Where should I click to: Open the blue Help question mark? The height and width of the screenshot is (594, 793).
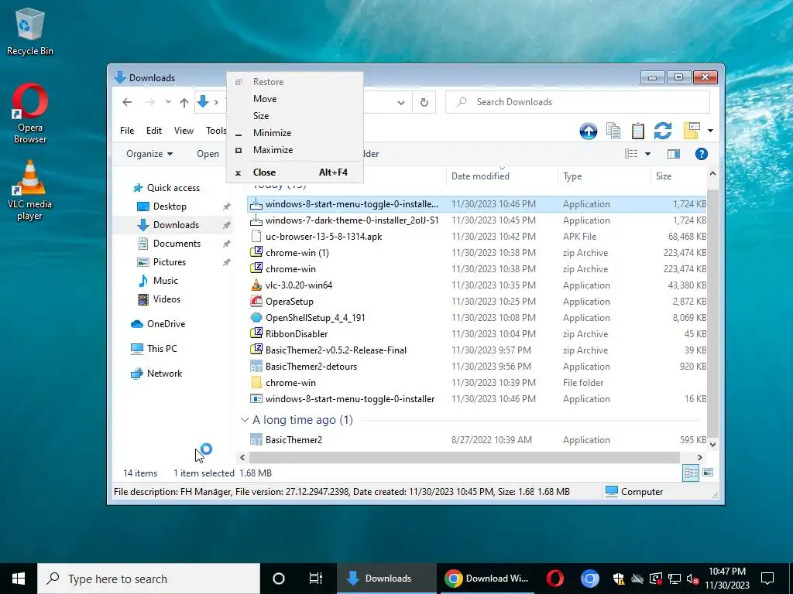pyautogui.click(x=701, y=154)
